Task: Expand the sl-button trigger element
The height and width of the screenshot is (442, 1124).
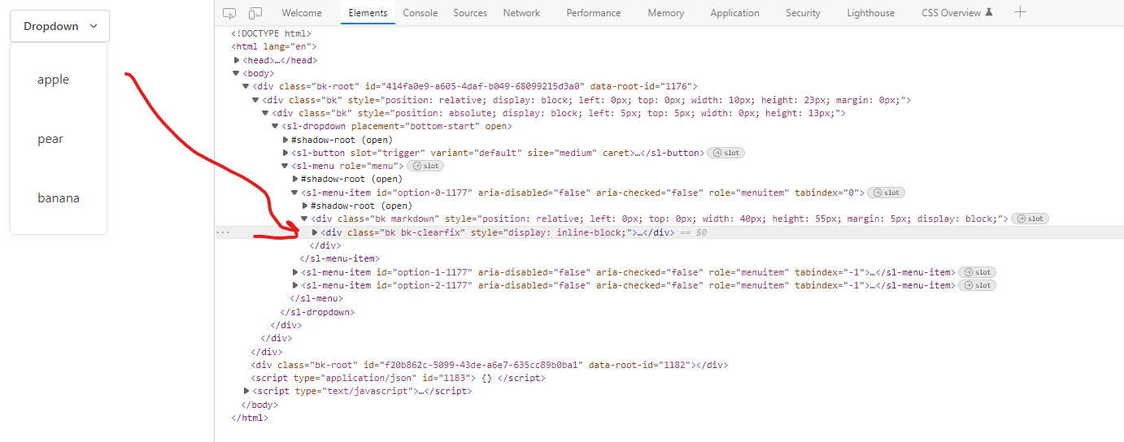Action: point(285,153)
